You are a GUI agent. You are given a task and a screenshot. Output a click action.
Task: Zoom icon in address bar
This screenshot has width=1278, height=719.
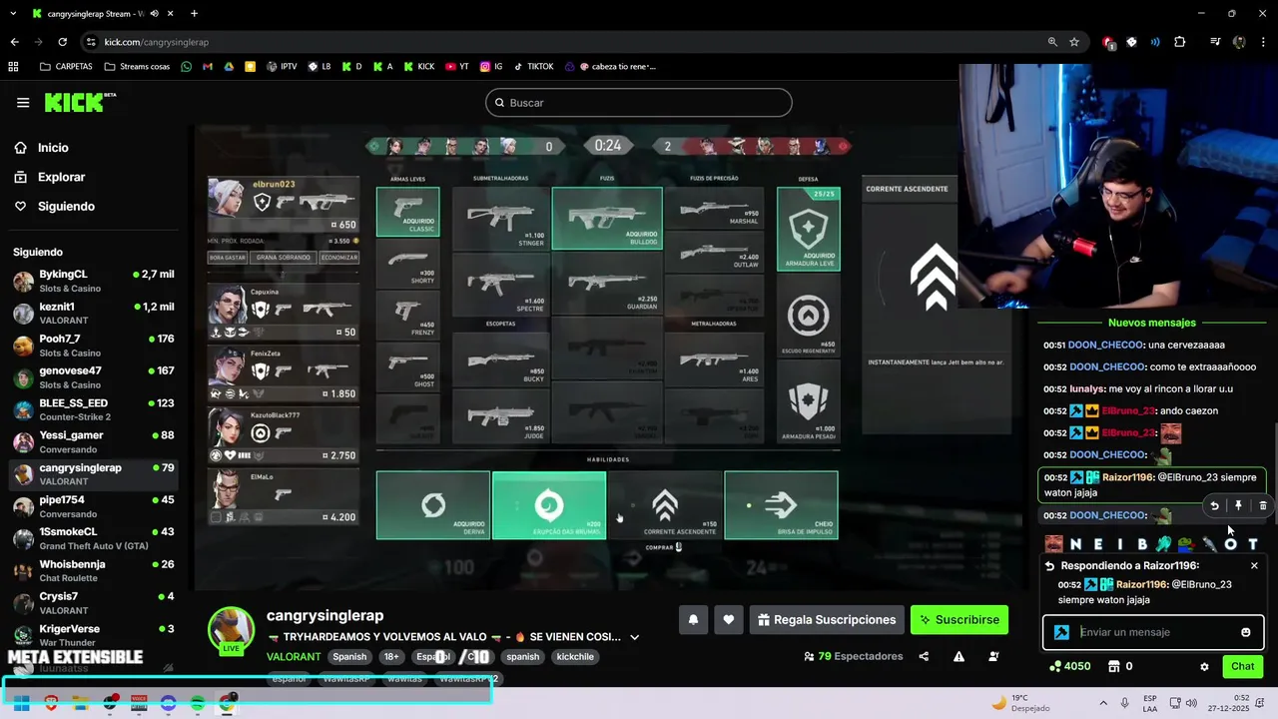point(1052,42)
